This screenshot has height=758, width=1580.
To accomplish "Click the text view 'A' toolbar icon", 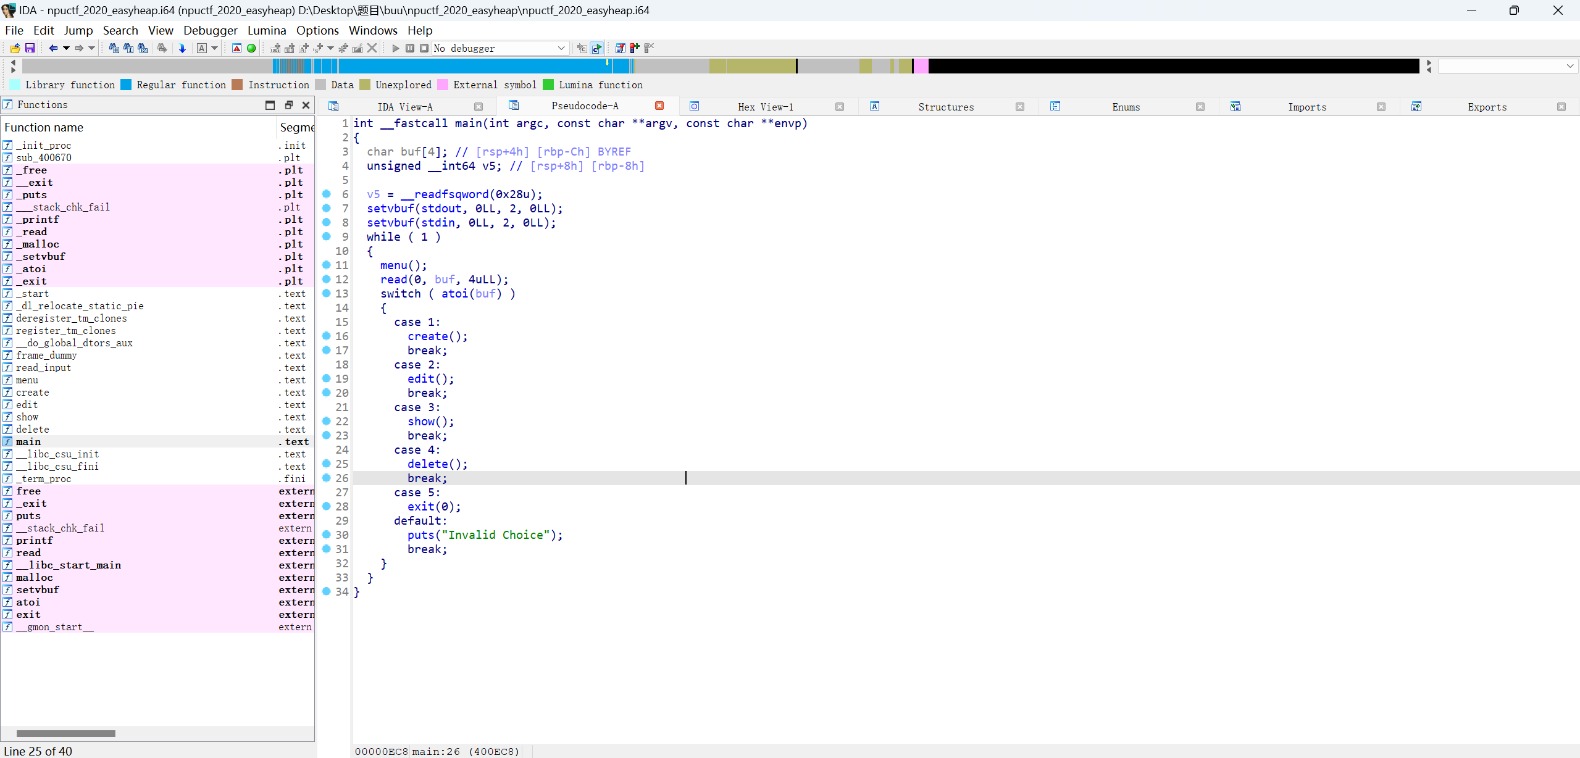I will [x=202, y=48].
